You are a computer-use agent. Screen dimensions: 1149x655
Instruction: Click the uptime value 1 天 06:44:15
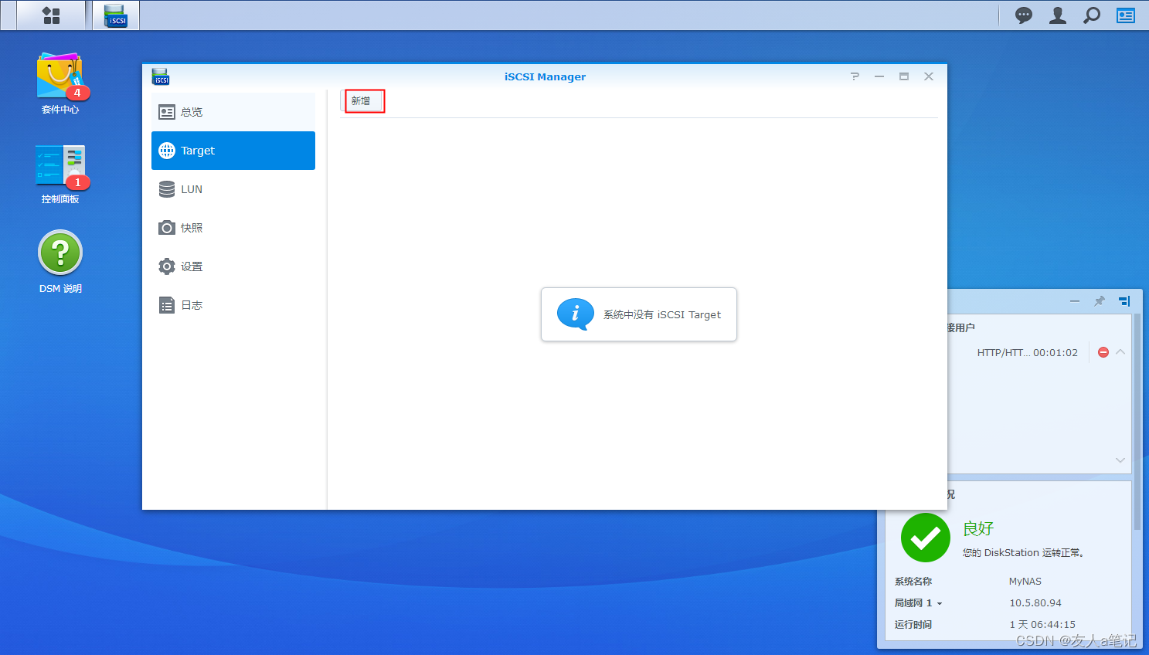(x=1042, y=625)
